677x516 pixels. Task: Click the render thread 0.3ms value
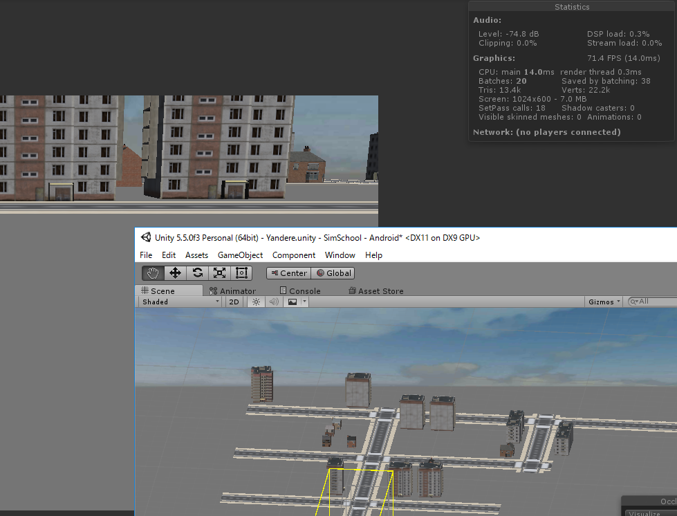600,72
